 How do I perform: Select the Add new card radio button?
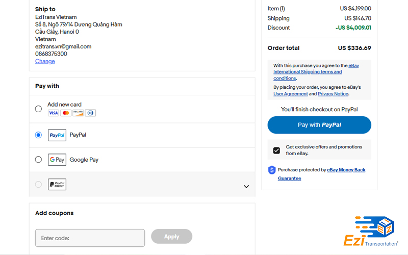[38, 109]
